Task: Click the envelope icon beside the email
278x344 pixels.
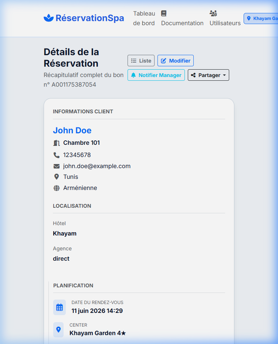Action: pos(57,166)
